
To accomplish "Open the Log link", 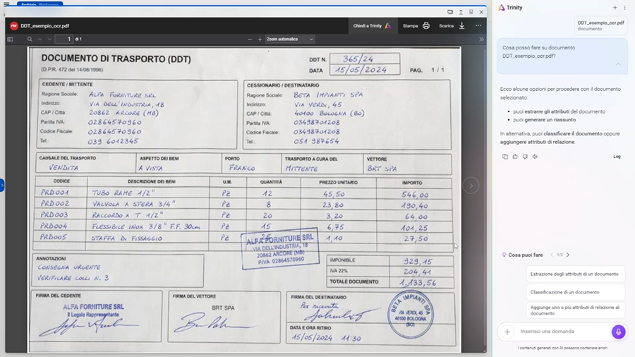I will (x=617, y=157).
